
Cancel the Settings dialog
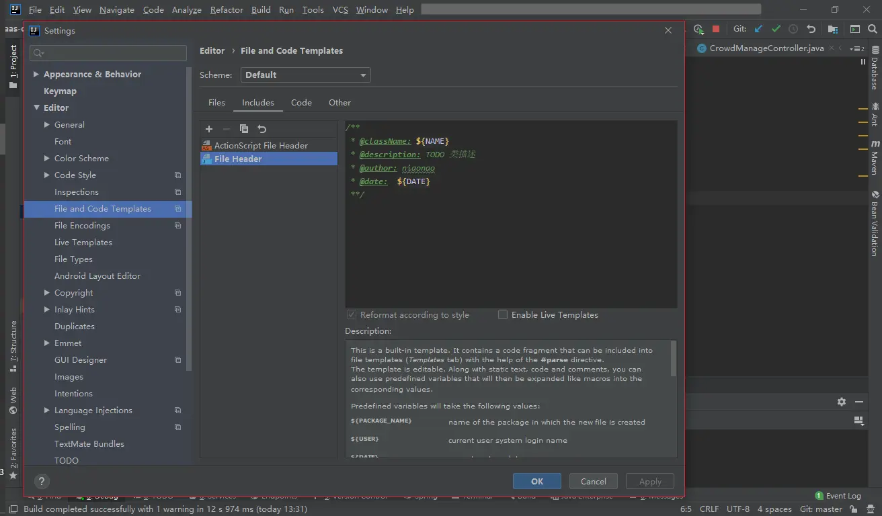pyautogui.click(x=594, y=481)
